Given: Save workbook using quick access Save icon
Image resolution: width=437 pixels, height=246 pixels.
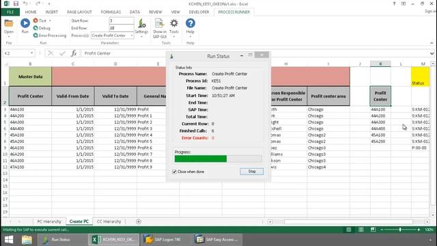Looking at the screenshot, I should point(16,3).
